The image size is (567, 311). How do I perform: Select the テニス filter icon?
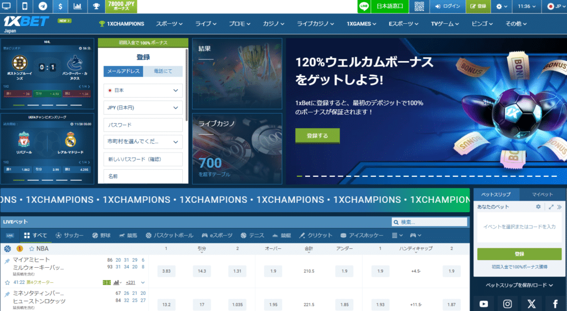pyautogui.click(x=244, y=236)
